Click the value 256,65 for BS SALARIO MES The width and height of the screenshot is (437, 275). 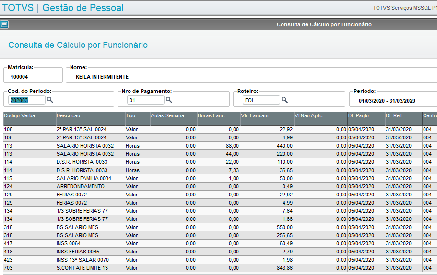(x=284, y=235)
